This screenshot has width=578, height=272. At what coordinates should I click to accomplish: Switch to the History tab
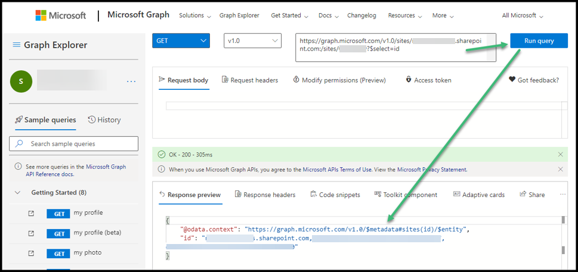click(104, 120)
